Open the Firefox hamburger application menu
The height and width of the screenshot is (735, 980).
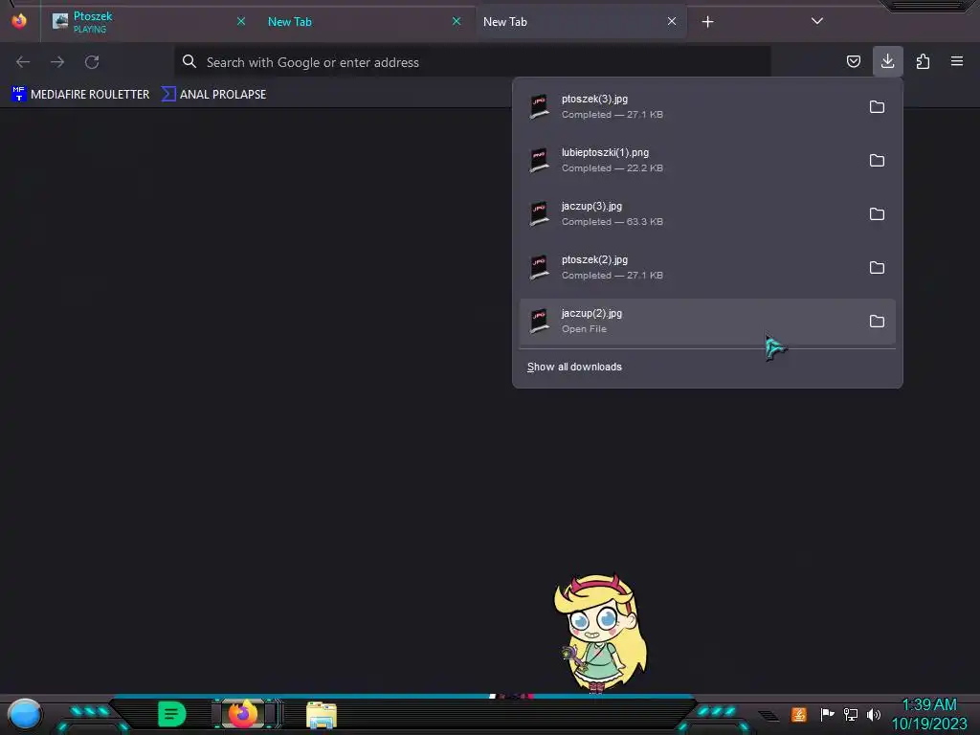click(x=957, y=61)
